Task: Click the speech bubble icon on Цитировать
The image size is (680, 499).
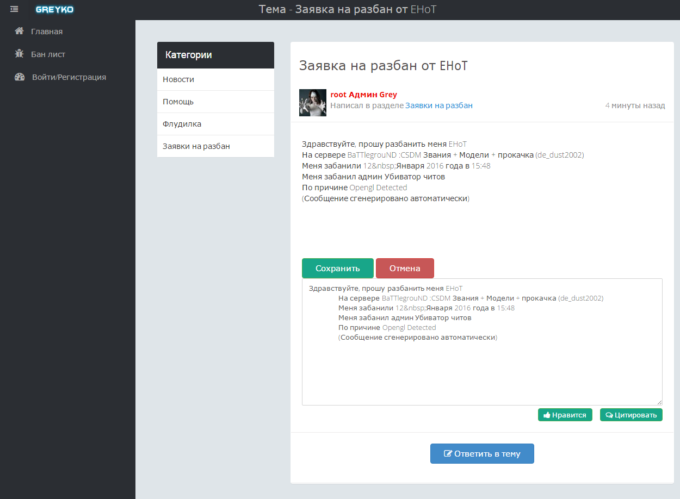Action: [x=609, y=415]
